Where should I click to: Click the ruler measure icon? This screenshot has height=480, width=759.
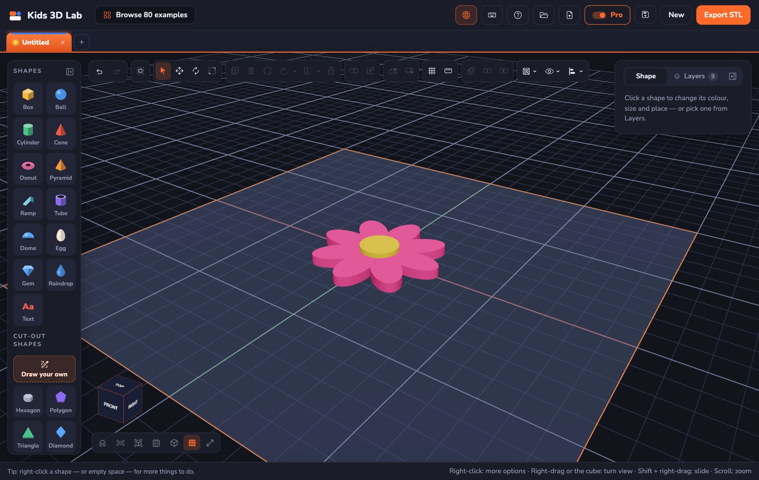coord(448,71)
